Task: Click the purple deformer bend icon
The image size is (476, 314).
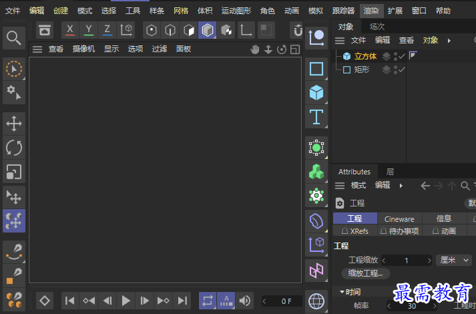Action: pos(316,221)
